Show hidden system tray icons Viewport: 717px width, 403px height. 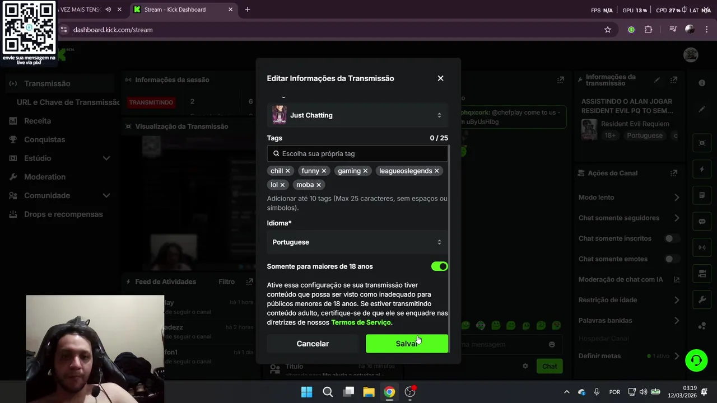click(x=566, y=392)
